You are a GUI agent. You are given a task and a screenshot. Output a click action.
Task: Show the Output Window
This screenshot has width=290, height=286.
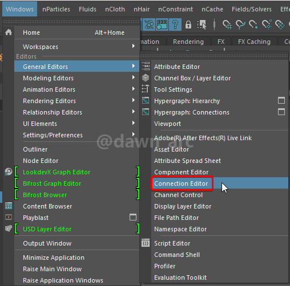click(x=77, y=243)
